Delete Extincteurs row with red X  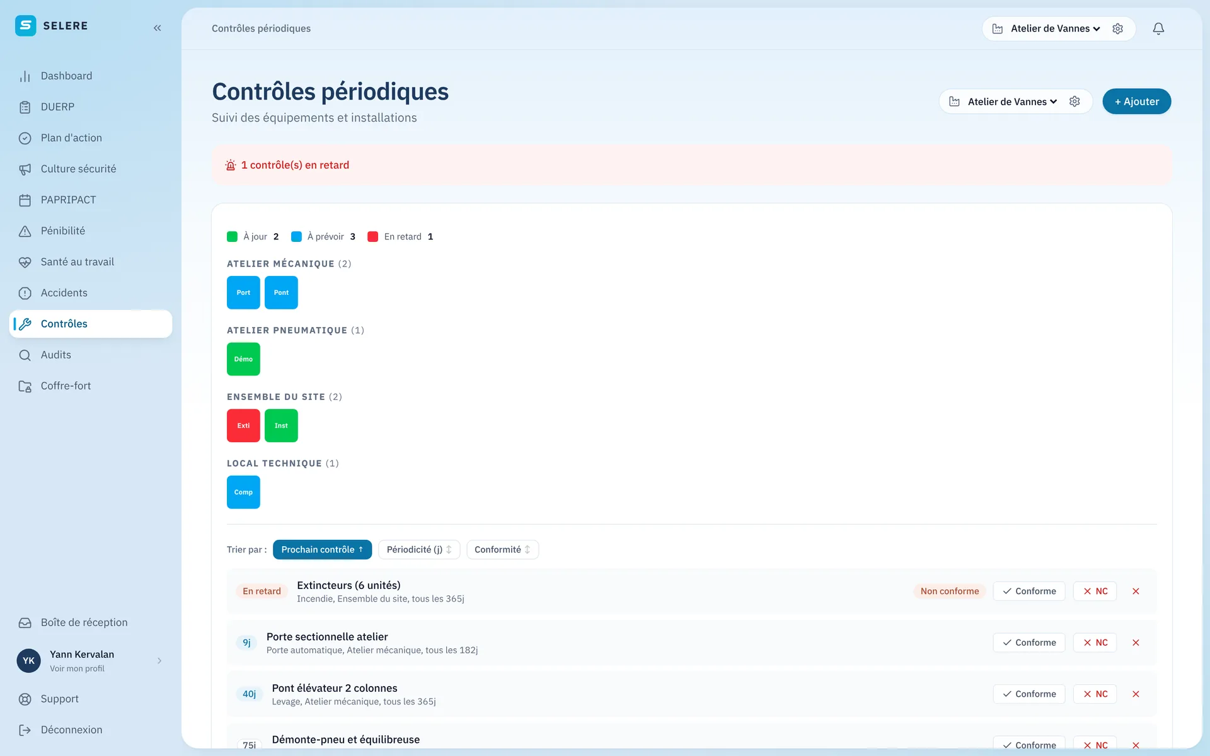[x=1136, y=591]
